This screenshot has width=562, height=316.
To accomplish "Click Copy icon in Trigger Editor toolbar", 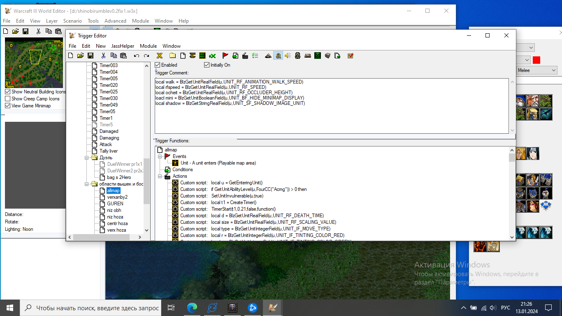I will (113, 56).
